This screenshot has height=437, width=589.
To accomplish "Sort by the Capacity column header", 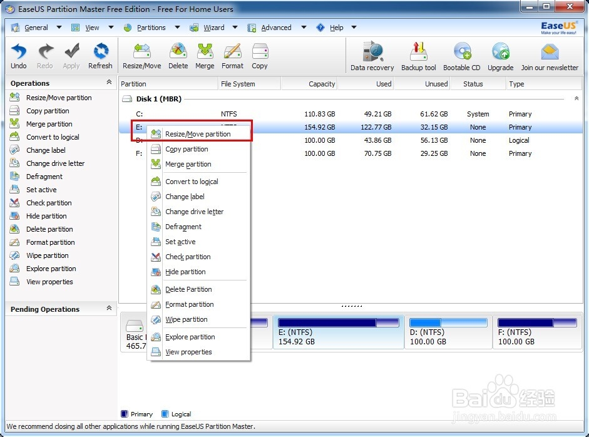I will pyautogui.click(x=309, y=84).
